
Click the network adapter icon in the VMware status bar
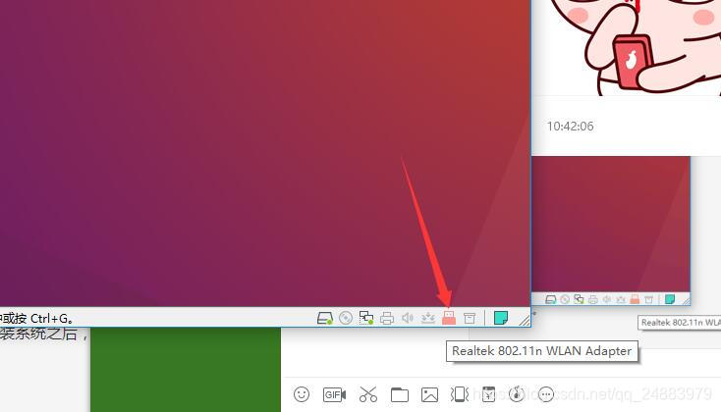point(366,318)
